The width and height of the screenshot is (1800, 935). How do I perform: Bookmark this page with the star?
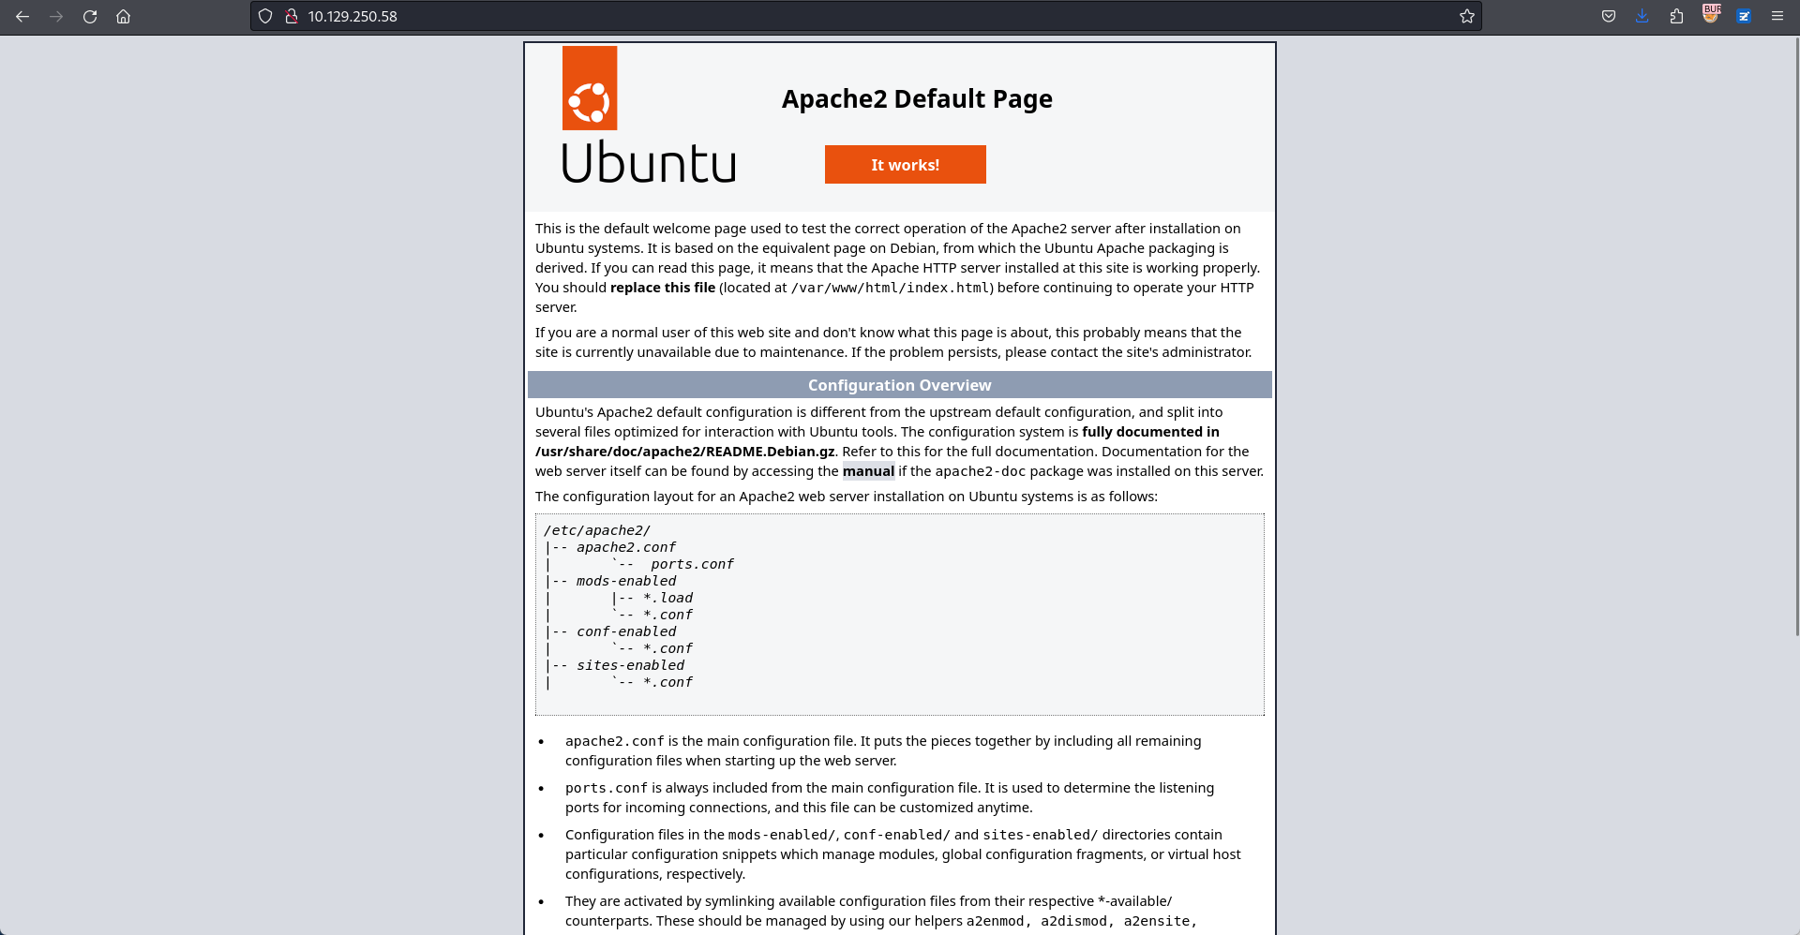tap(1467, 16)
